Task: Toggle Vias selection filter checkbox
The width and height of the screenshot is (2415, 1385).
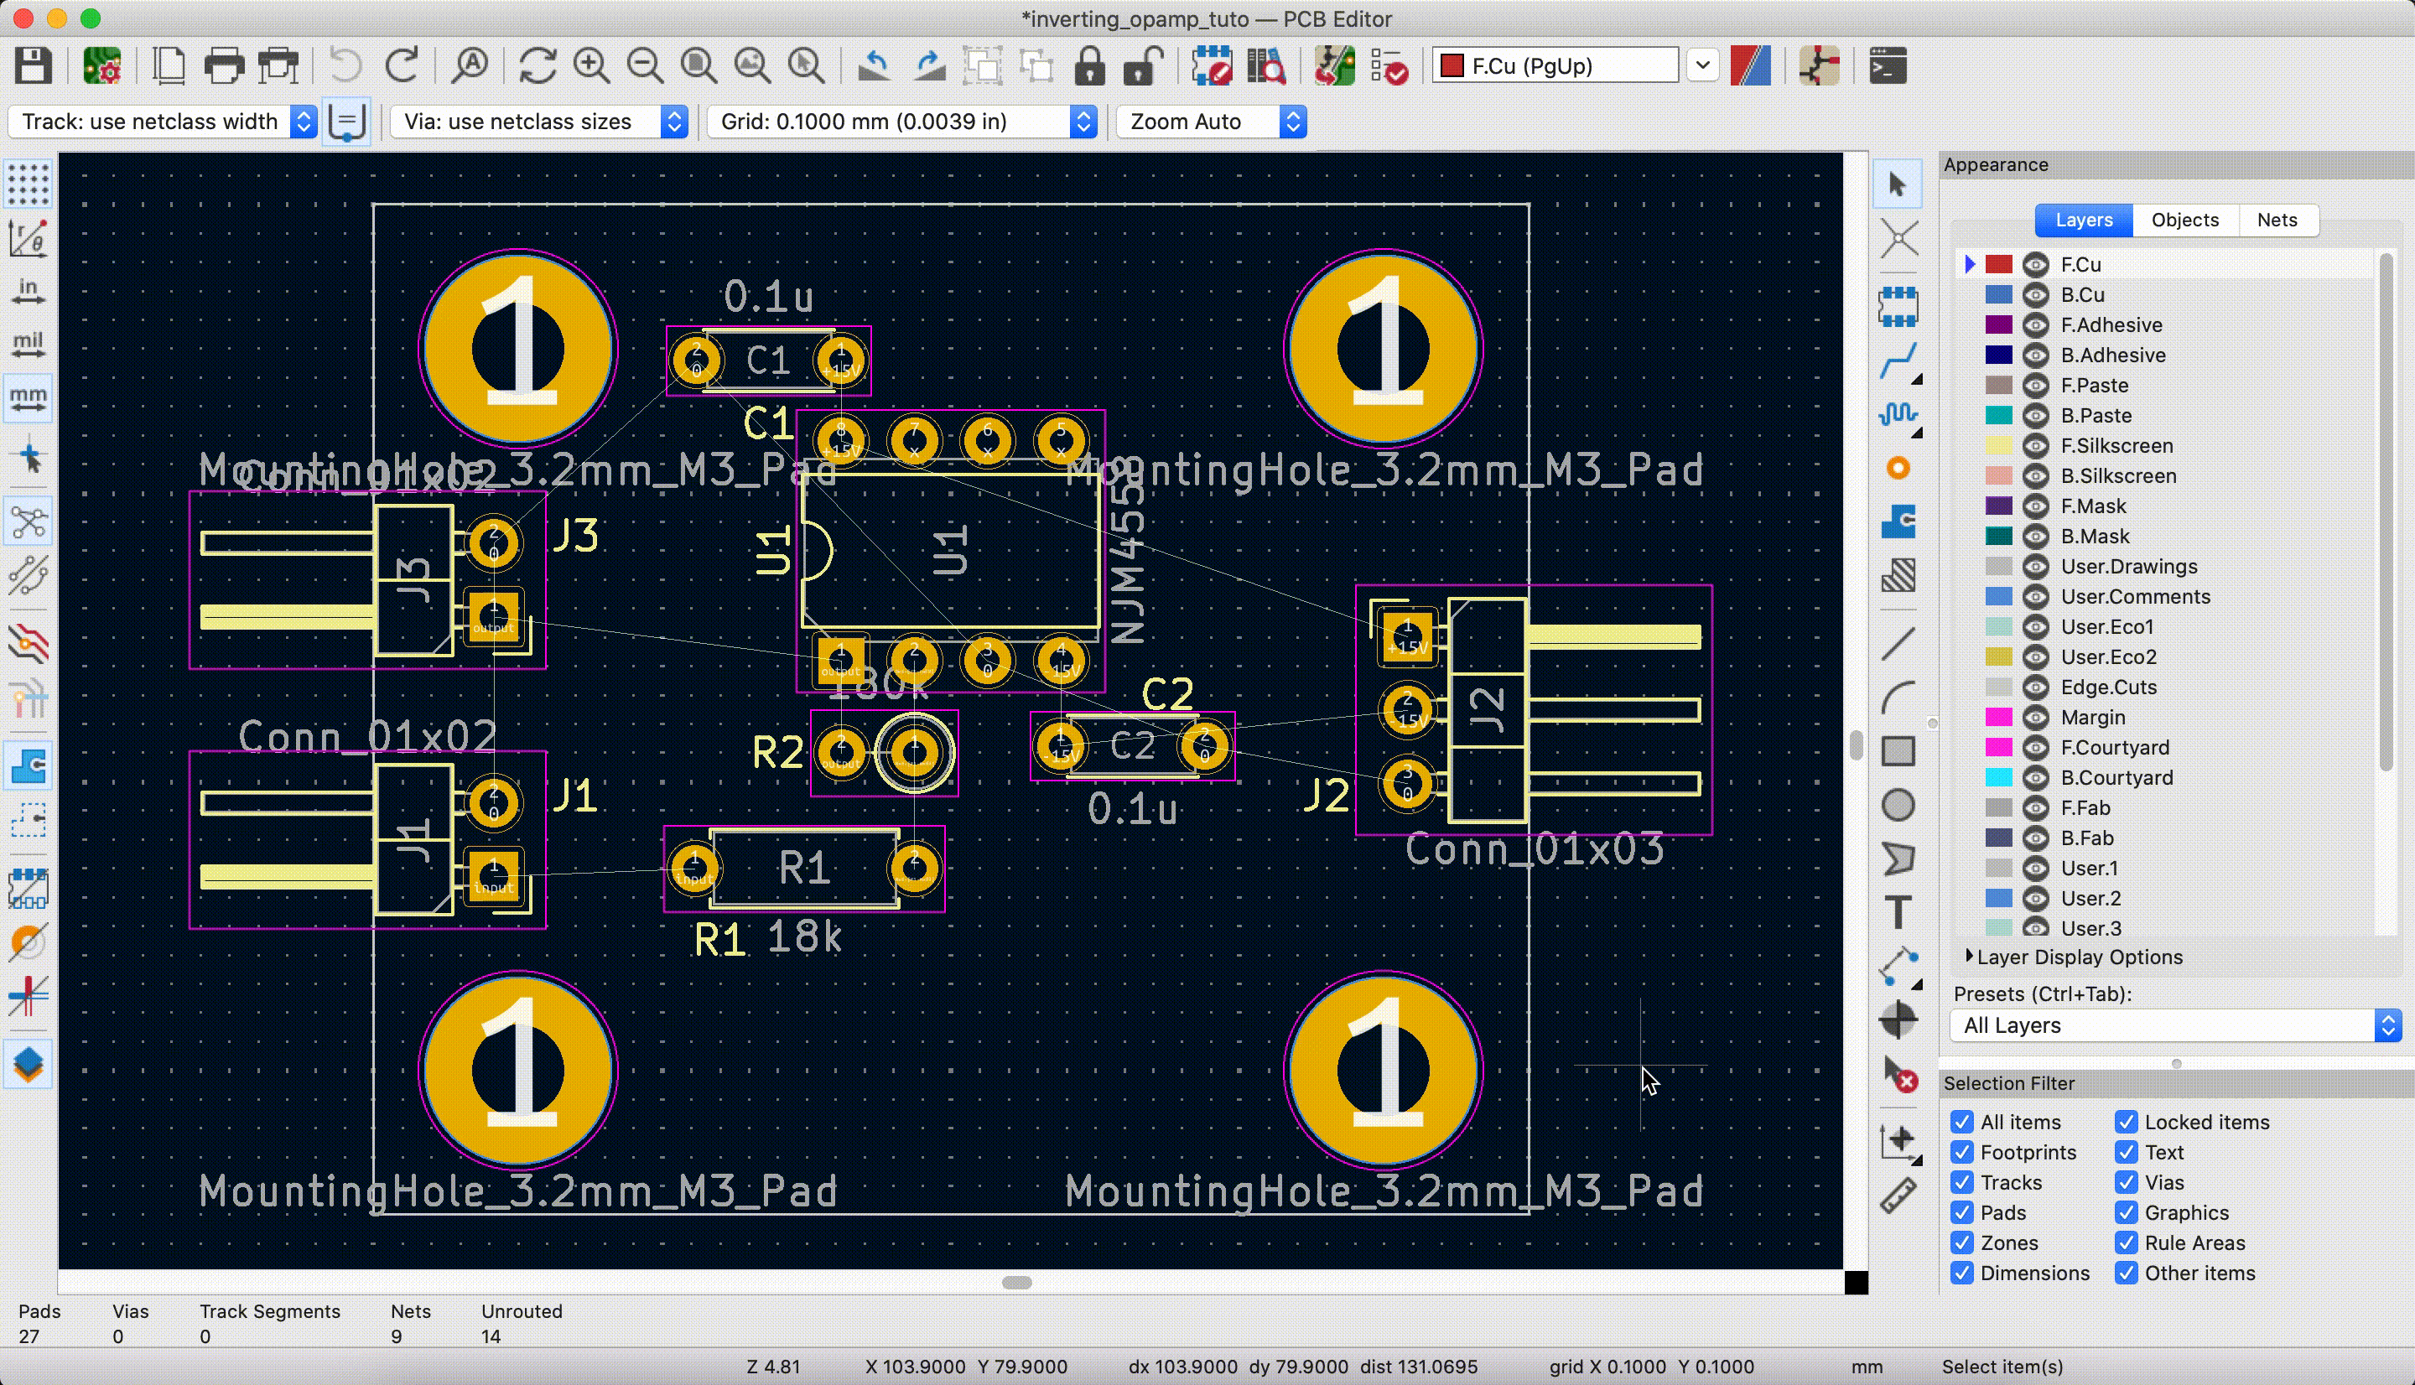Action: click(x=2127, y=1183)
